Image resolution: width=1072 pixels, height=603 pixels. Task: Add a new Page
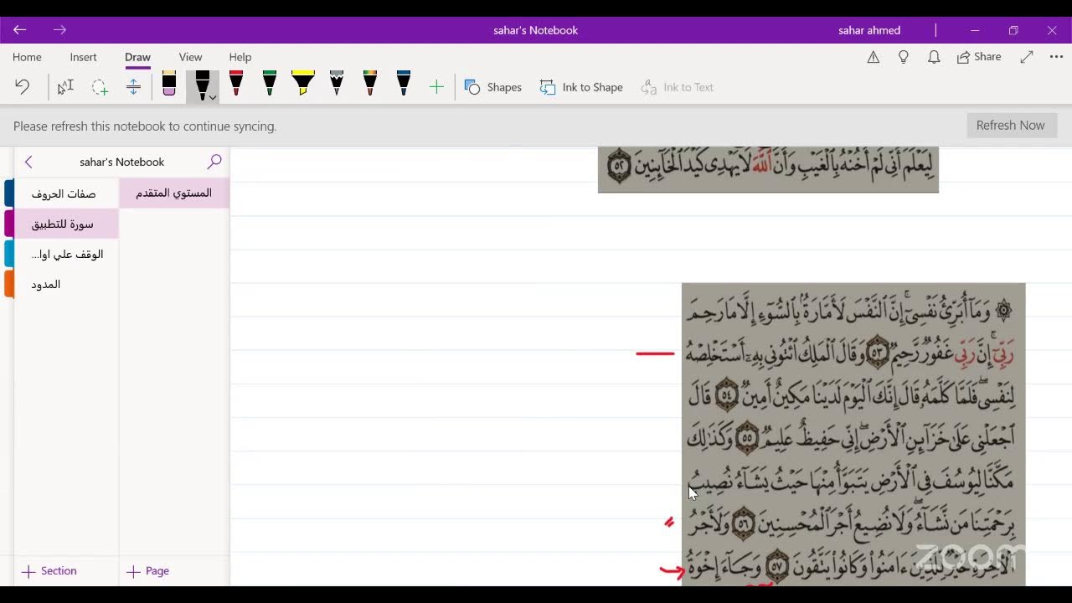148,571
